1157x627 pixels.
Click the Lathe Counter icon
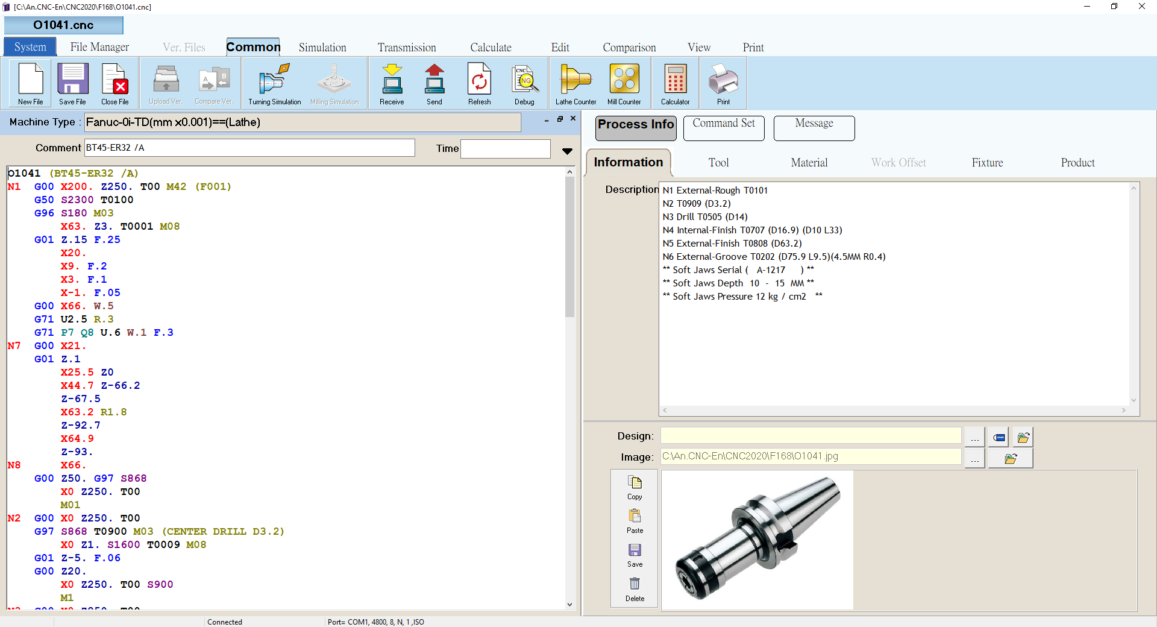click(x=575, y=84)
